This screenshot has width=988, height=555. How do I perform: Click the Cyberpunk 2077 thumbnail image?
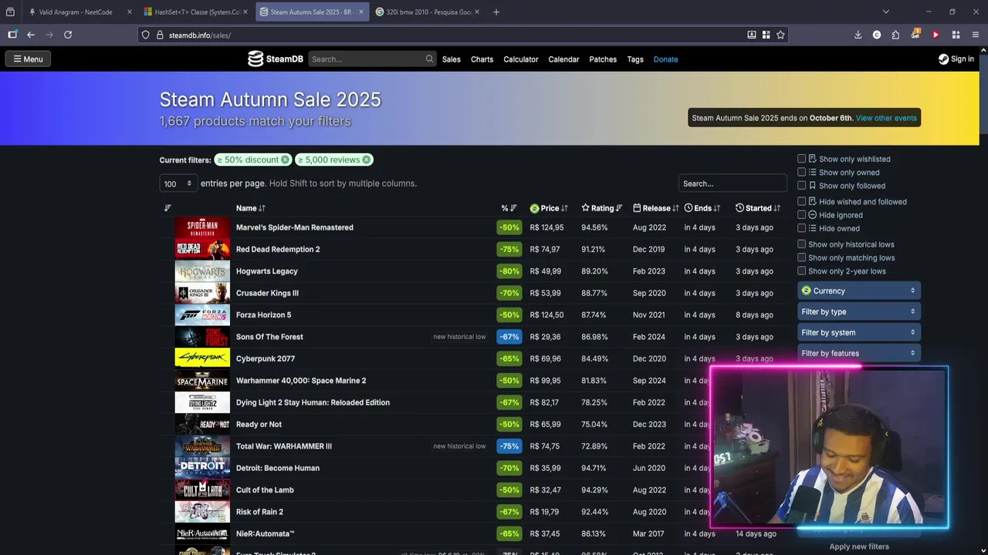pyautogui.click(x=202, y=358)
